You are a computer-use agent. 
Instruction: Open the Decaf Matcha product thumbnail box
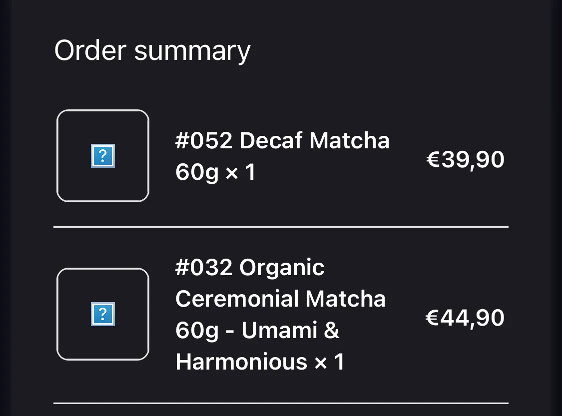point(103,156)
